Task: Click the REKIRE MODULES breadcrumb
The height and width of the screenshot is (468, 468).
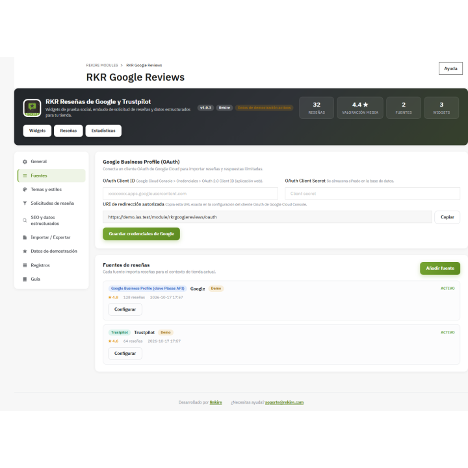Action: (102, 66)
